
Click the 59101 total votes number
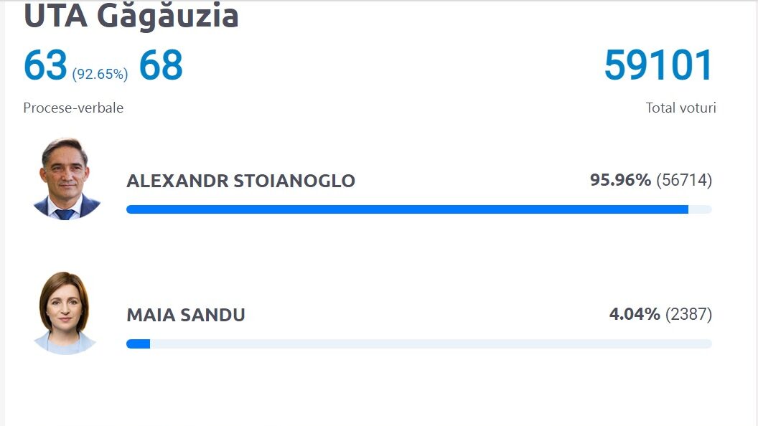coord(659,66)
